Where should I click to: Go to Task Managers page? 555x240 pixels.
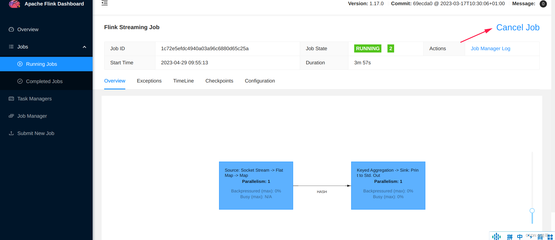46,99
